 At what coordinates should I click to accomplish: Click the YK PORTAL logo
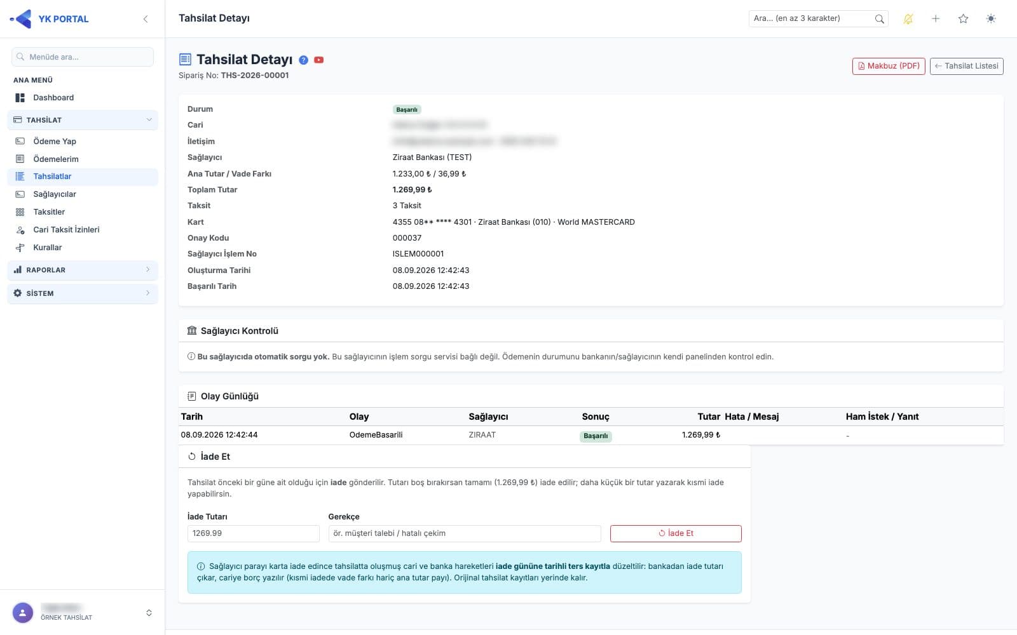tap(50, 19)
